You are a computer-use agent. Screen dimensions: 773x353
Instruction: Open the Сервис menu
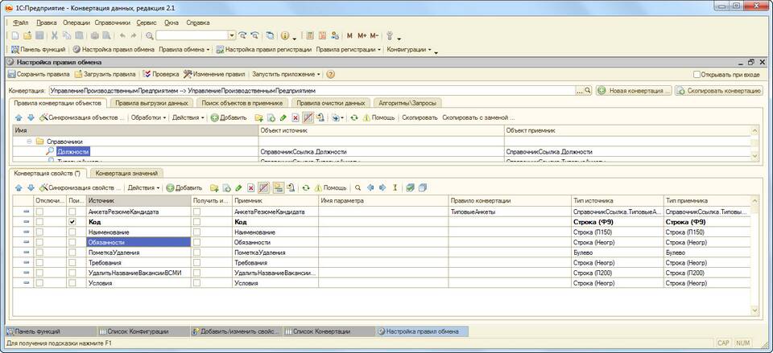(x=147, y=23)
